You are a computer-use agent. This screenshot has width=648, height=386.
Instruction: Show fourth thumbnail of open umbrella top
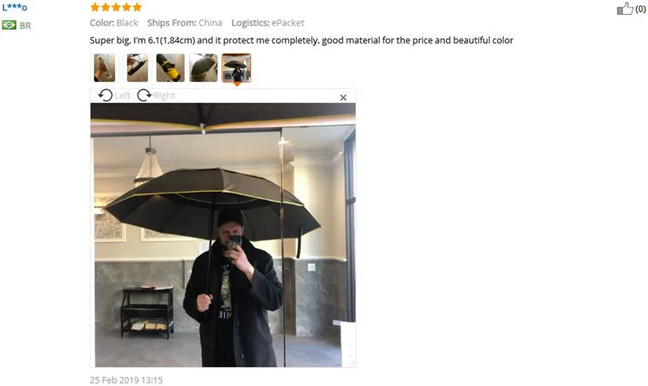click(203, 68)
